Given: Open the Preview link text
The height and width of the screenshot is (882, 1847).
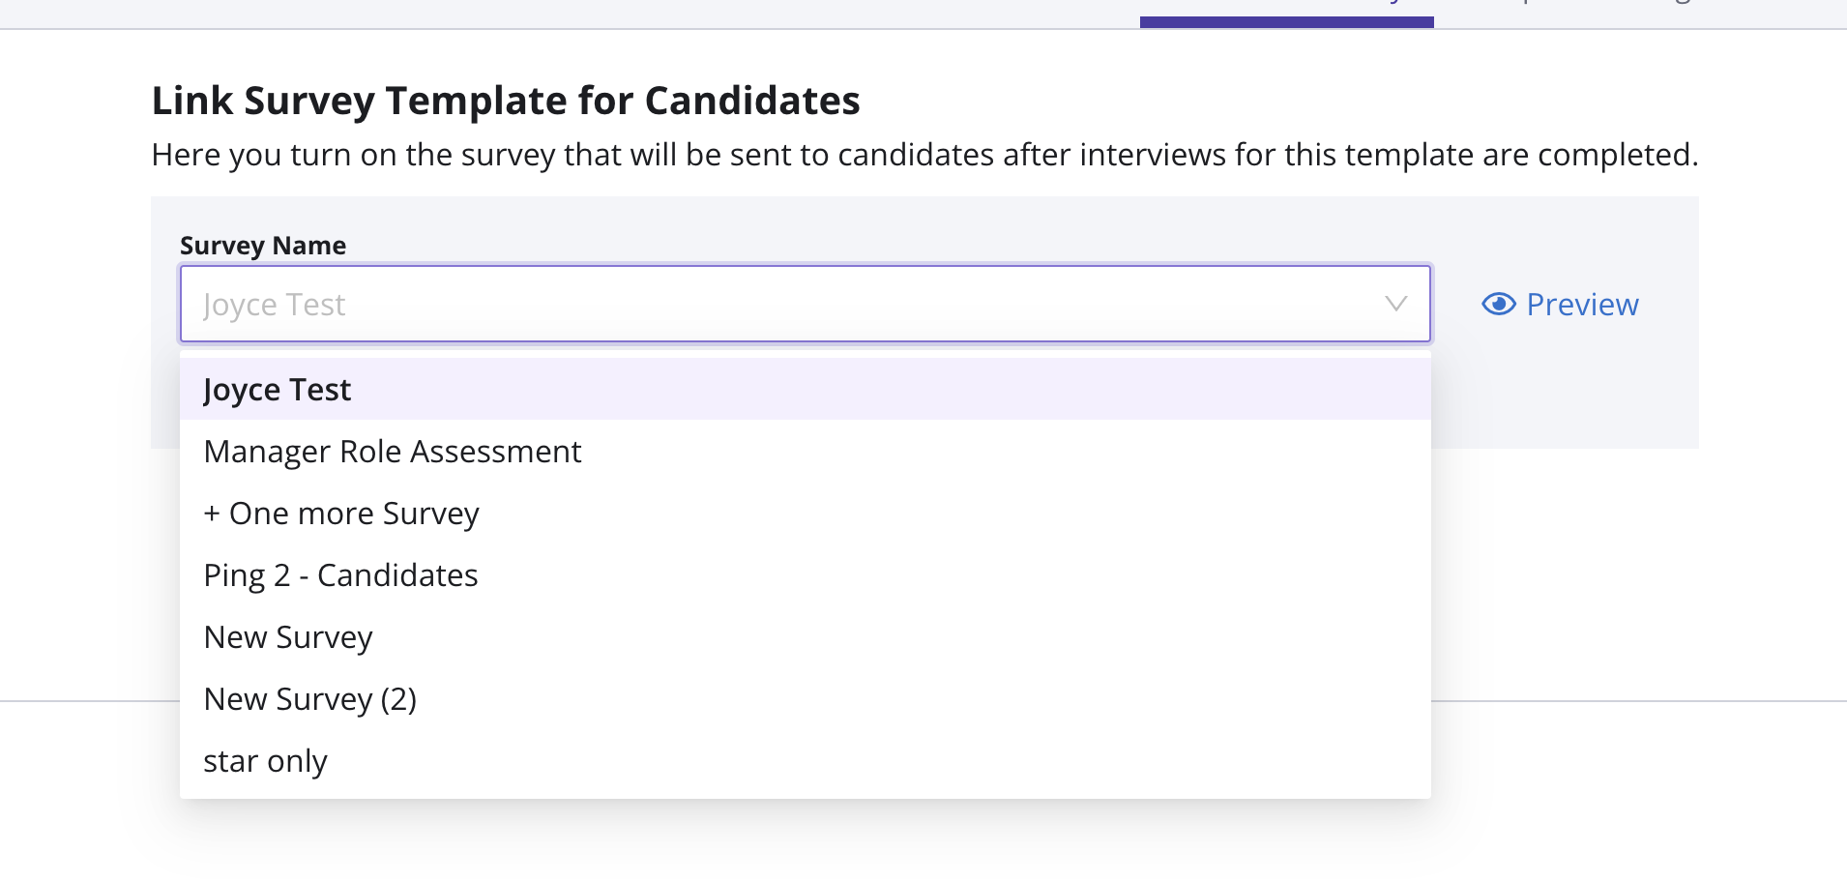Looking at the screenshot, I should 1582,305.
